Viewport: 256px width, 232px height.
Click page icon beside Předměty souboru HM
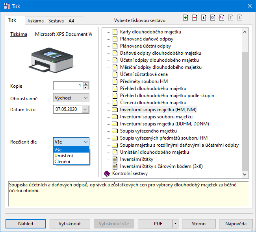(x=115, y=81)
